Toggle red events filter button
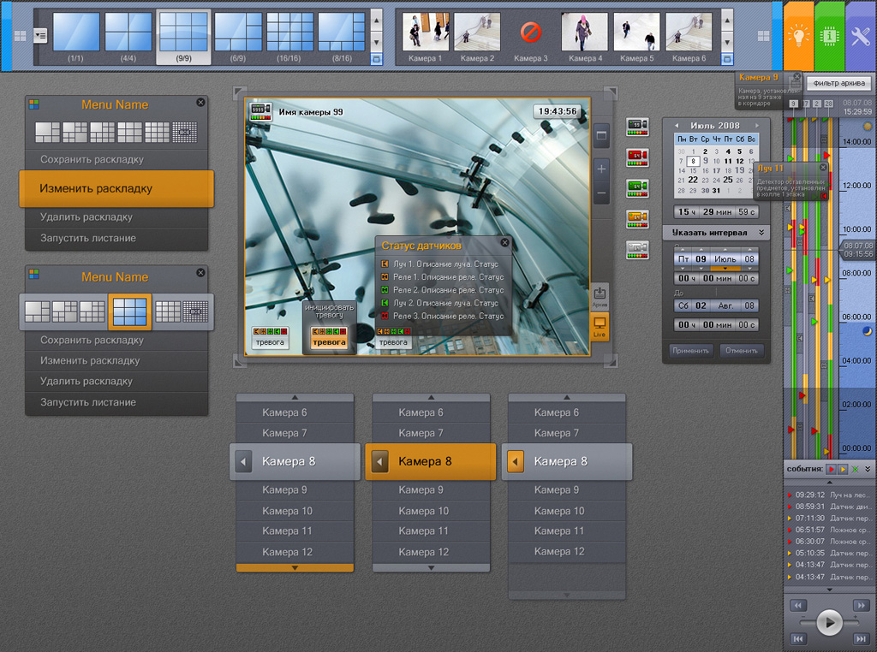The height and width of the screenshot is (652, 877). (831, 469)
